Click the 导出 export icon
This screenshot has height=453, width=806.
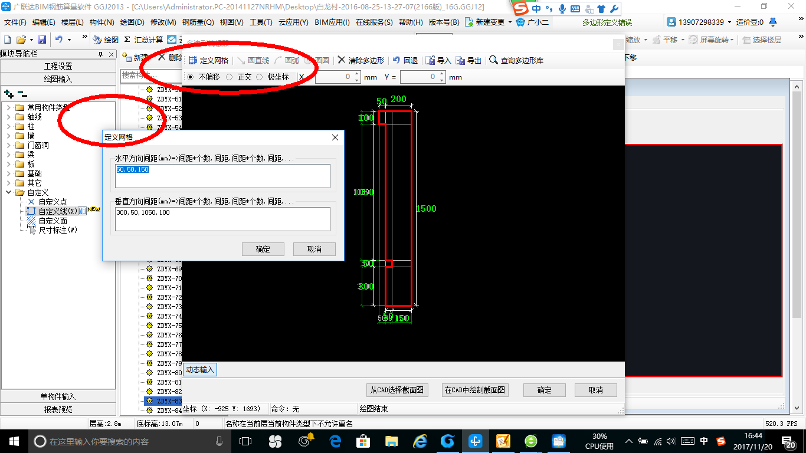coord(468,60)
